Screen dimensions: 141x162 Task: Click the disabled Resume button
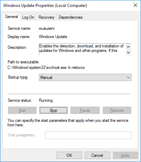click(x=117, y=110)
